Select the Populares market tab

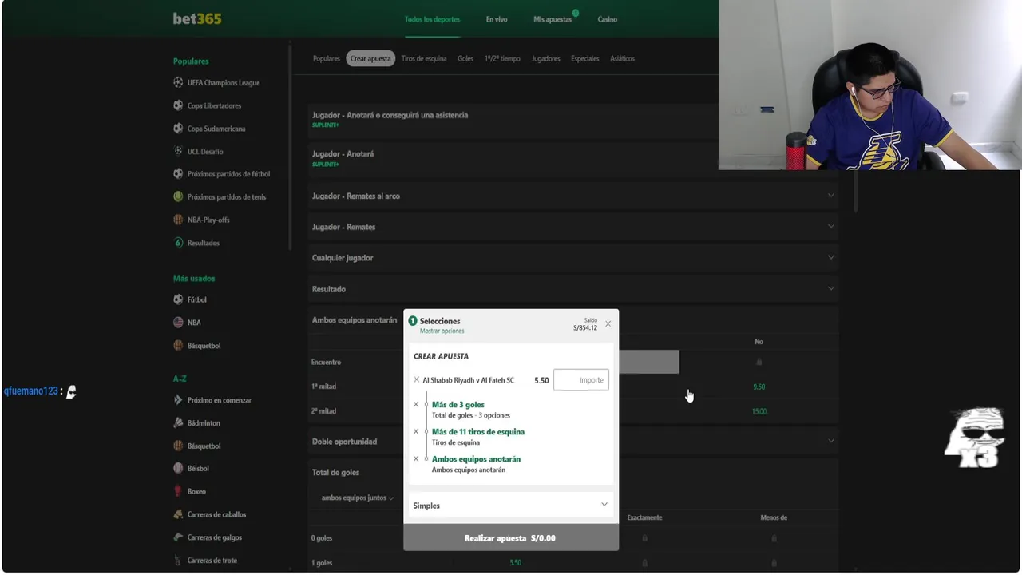coord(327,58)
